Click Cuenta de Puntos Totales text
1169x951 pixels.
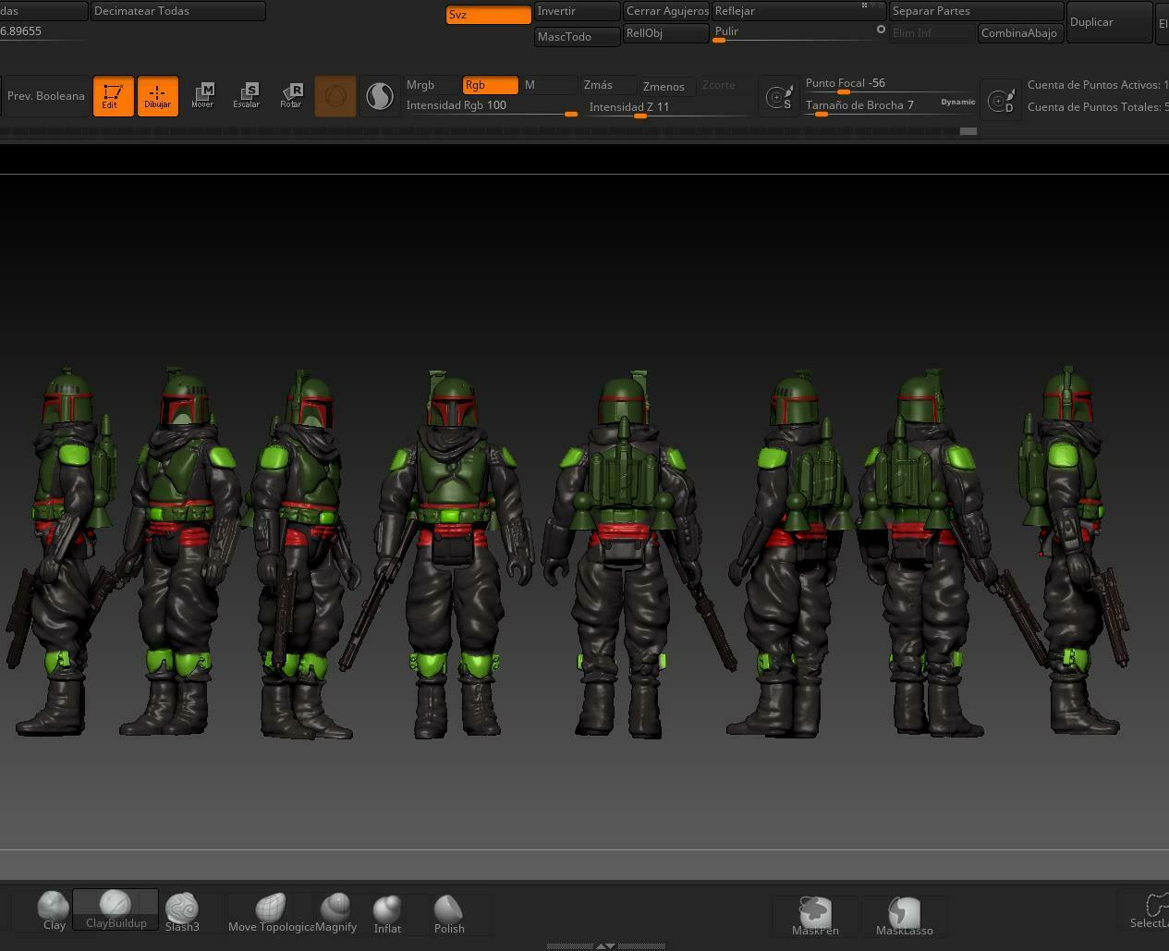[1097, 107]
